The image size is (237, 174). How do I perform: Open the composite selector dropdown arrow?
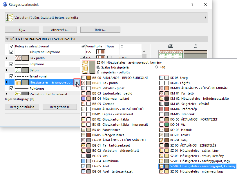click(x=205, y=18)
